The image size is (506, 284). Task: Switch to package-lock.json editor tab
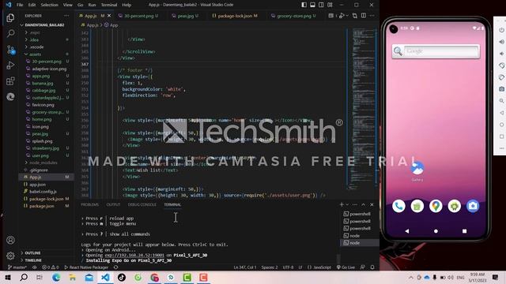pos(236,16)
